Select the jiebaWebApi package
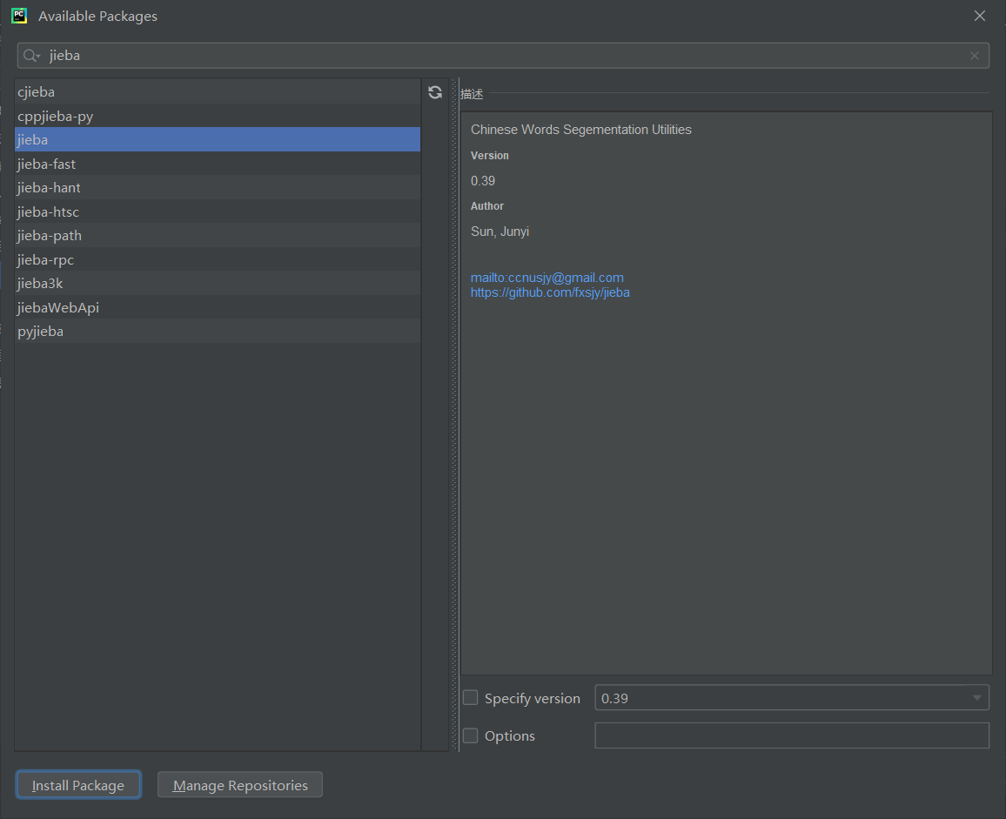The image size is (1006, 819). coord(218,307)
